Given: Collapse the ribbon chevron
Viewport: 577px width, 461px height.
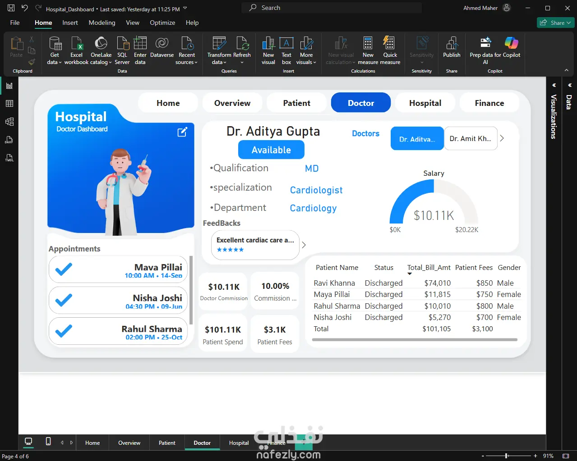Looking at the screenshot, I should coord(566,70).
